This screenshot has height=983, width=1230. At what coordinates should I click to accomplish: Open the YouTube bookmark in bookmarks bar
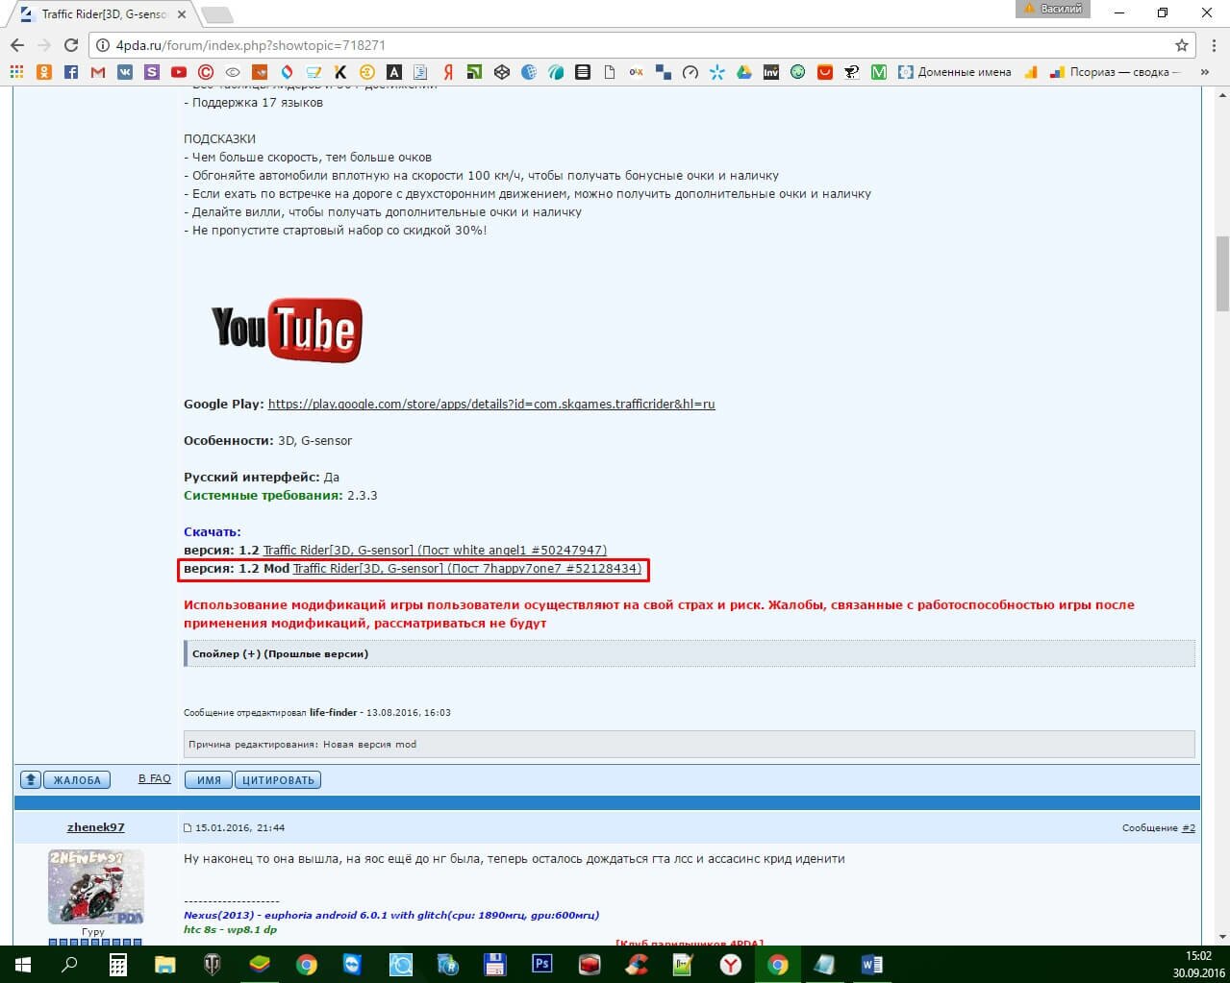point(179,72)
